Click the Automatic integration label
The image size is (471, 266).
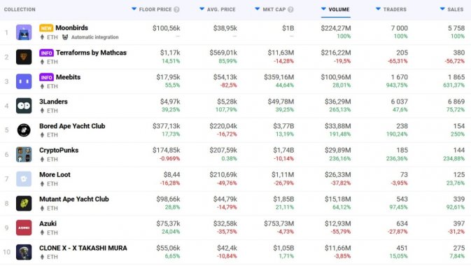coord(95,37)
